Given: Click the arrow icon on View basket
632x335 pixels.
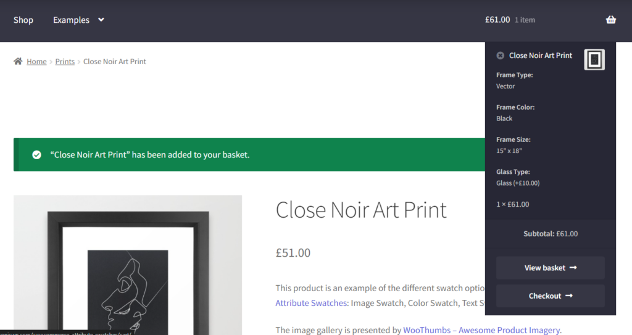Looking at the screenshot, I should click(x=573, y=268).
